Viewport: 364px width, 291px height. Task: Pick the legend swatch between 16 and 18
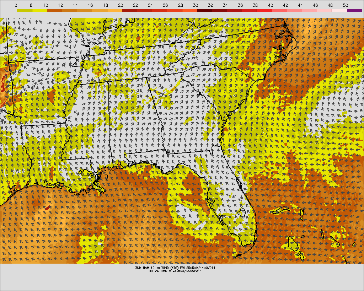[x=100, y=10]
